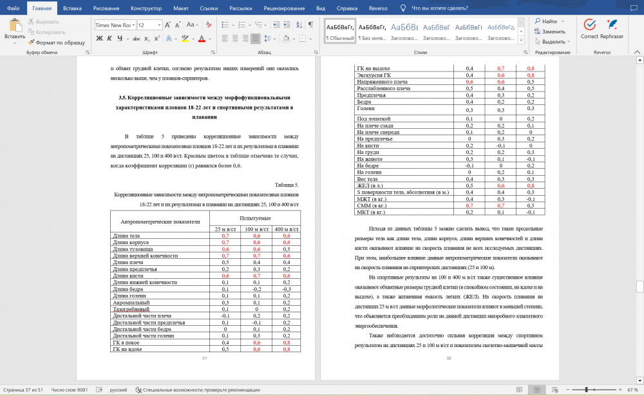Switch to the Вставка tab

tap(72, 8)
